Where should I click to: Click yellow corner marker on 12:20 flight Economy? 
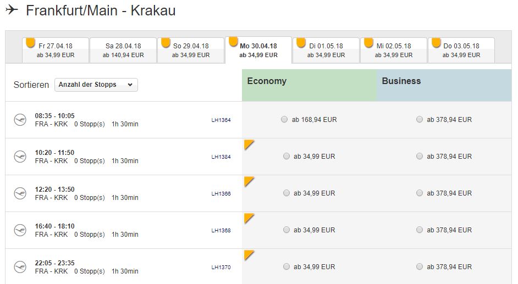248,181
